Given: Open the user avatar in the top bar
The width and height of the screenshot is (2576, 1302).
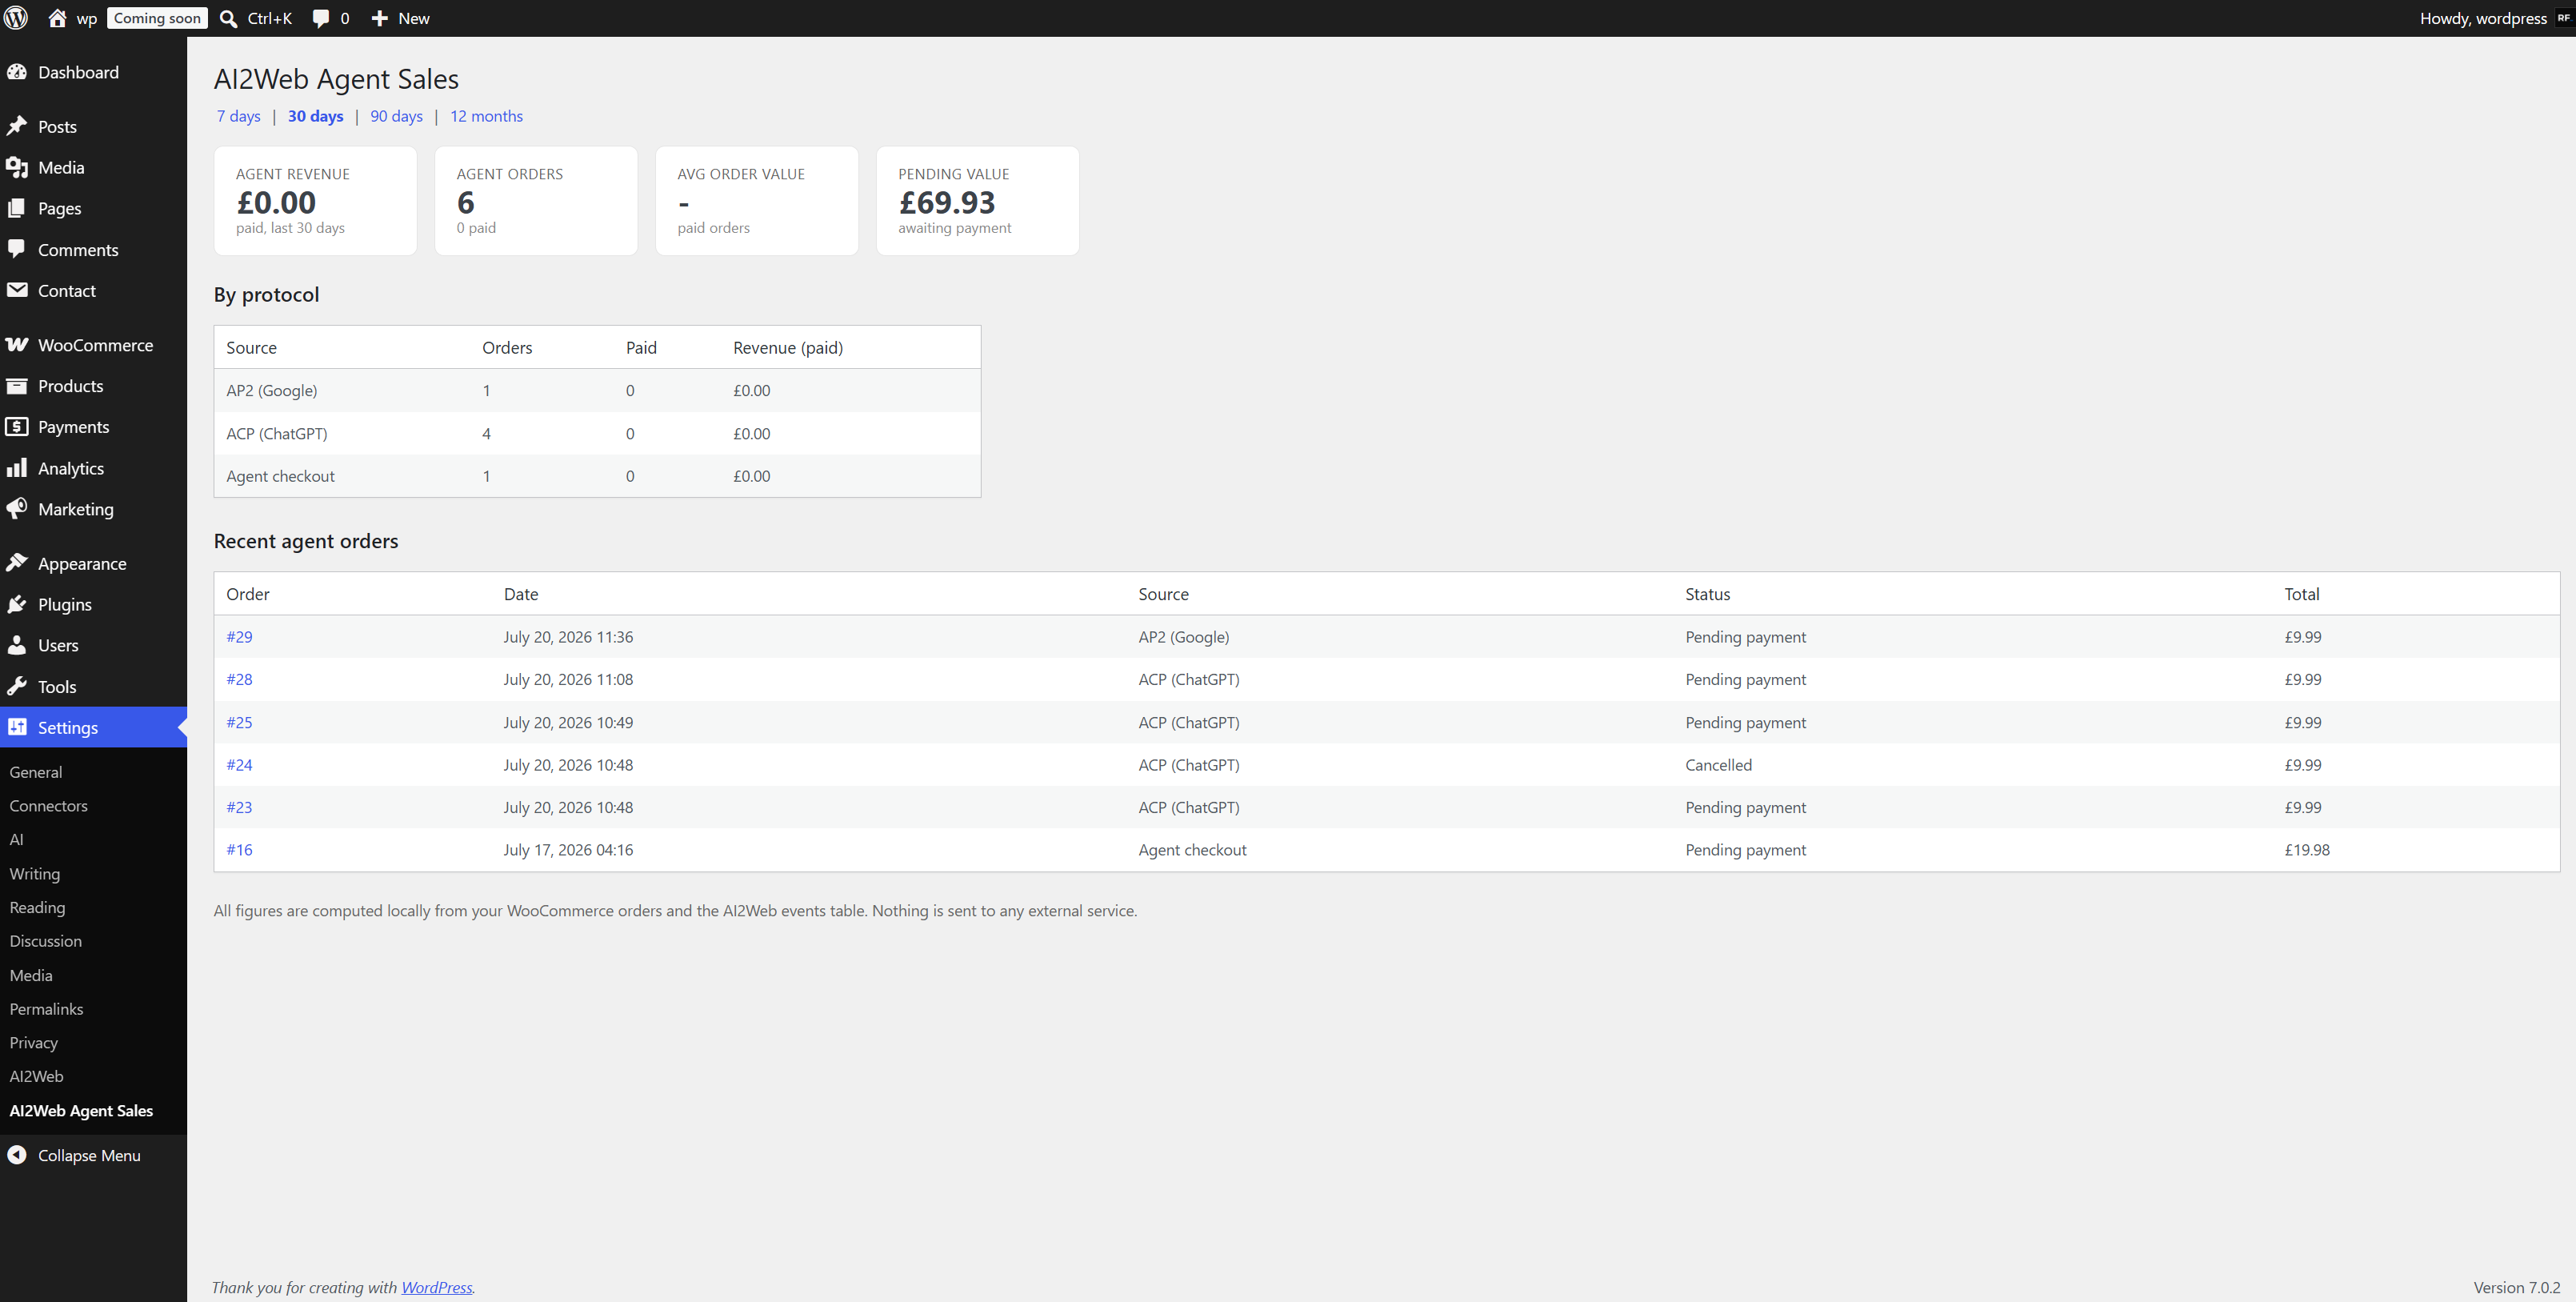Looking at the screenshot, I should [2563, 18].
